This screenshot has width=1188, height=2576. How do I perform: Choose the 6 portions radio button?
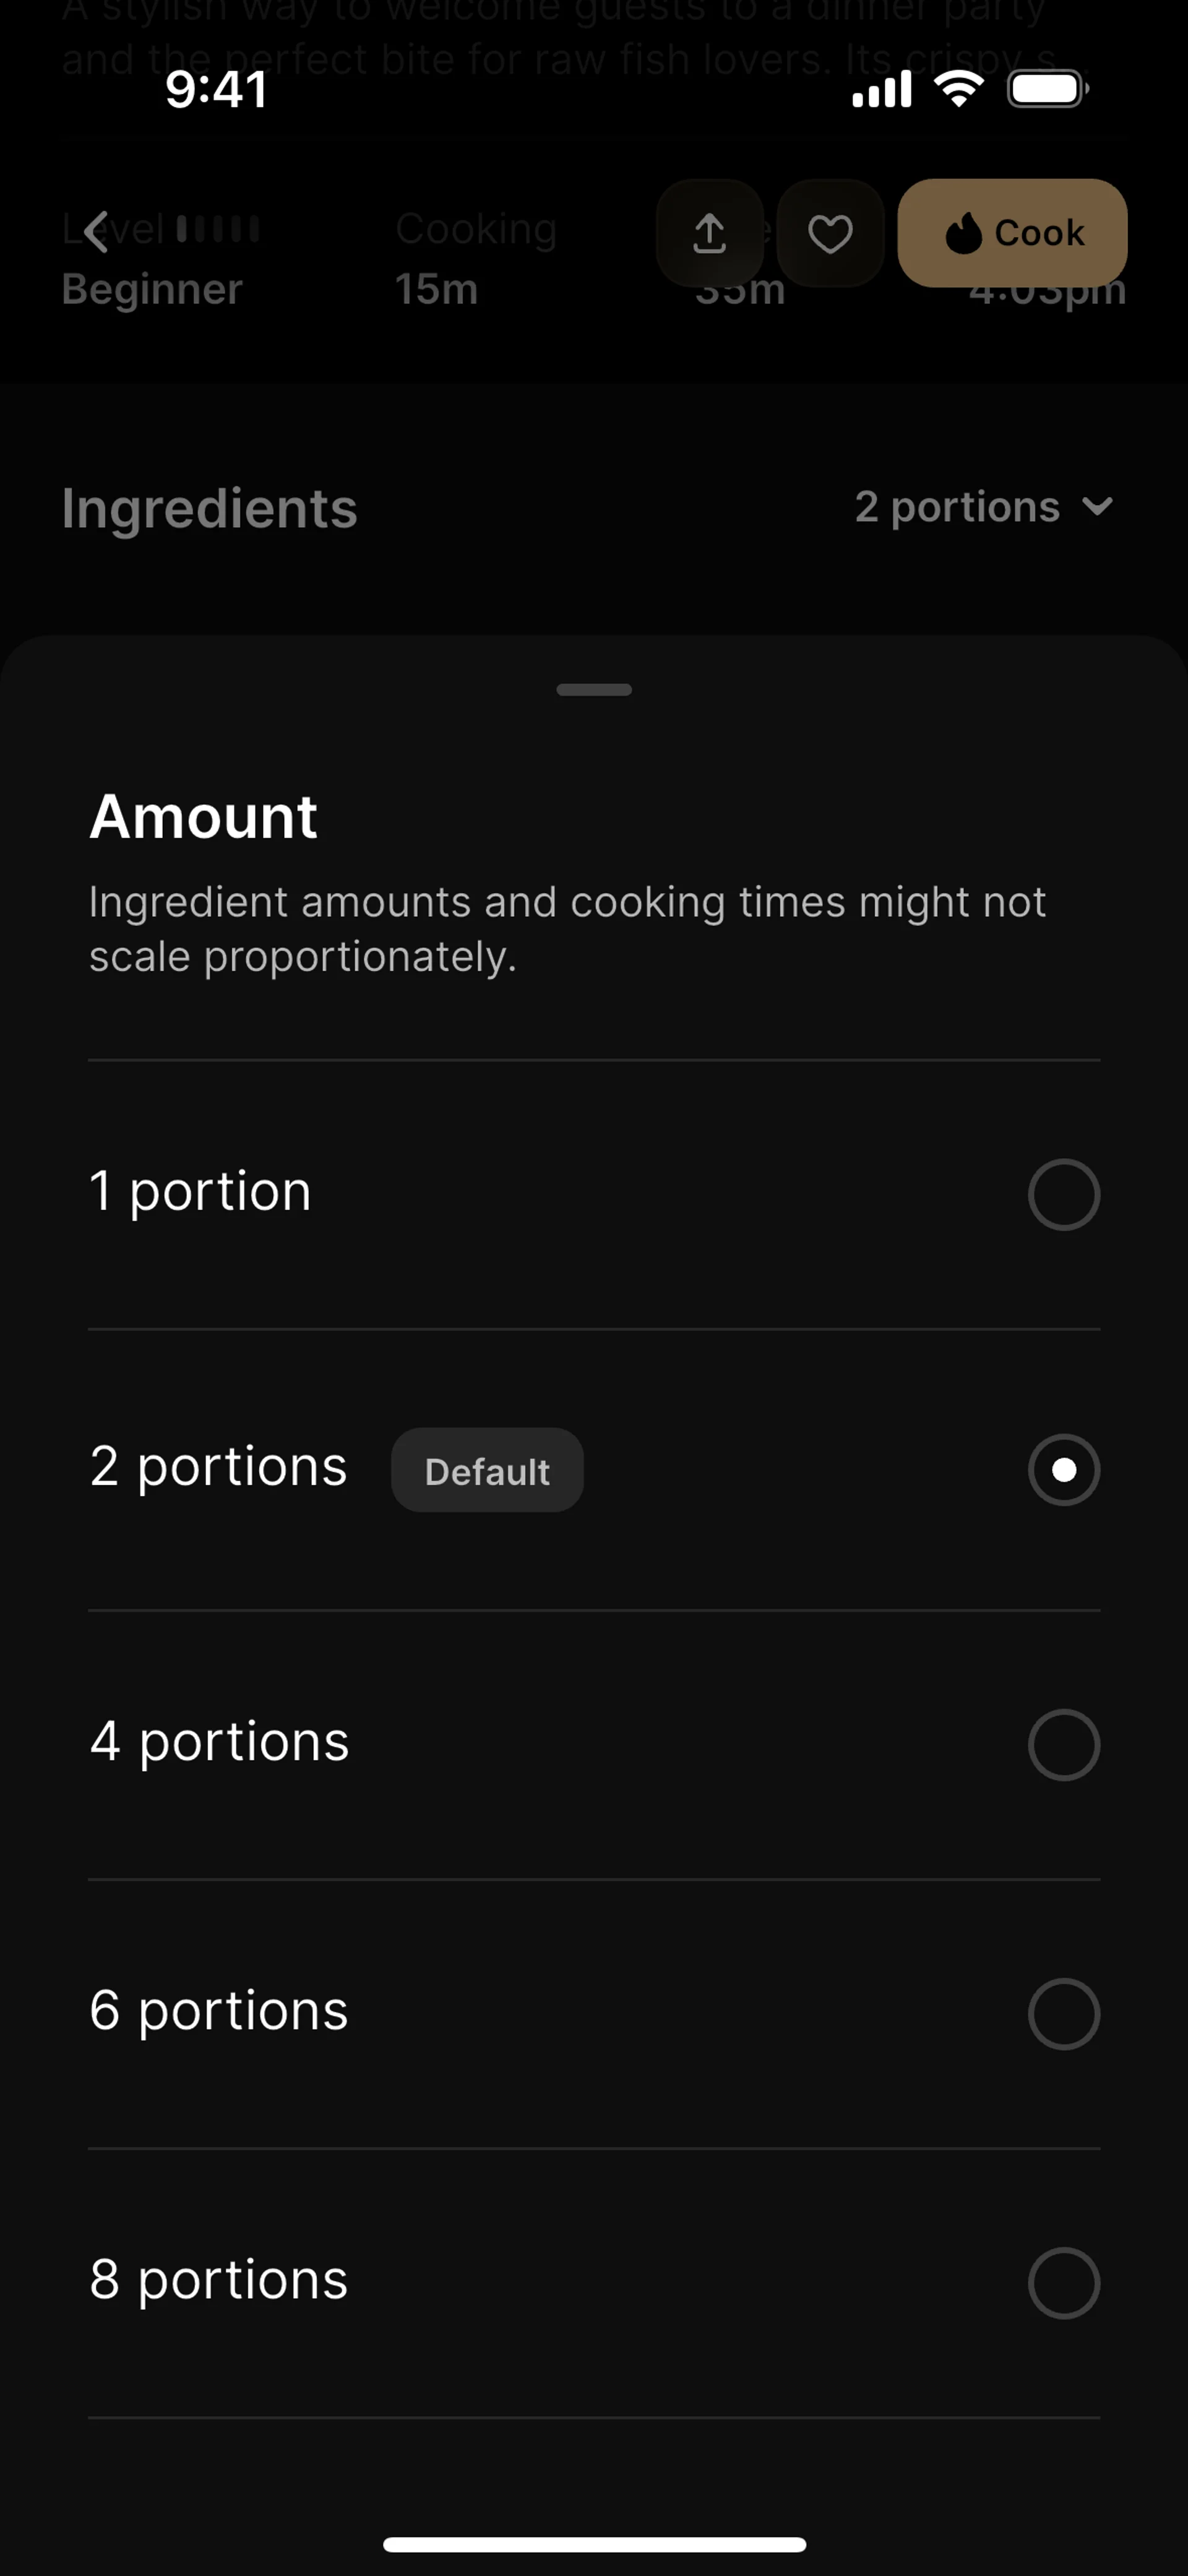pyautogui.click(x=1063, y=2013)
